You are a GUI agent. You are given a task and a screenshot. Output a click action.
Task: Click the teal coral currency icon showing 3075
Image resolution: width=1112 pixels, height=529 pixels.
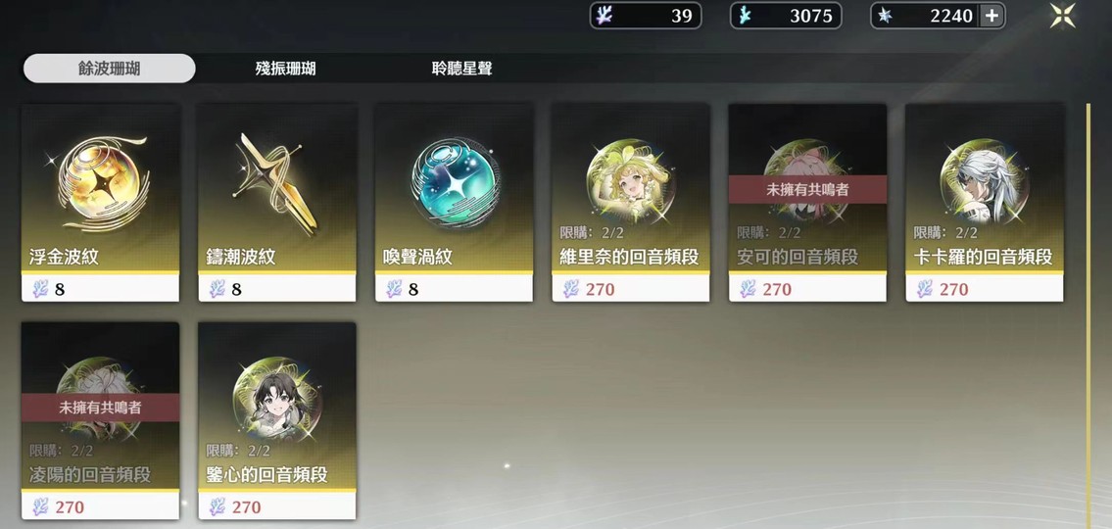(744, 16)
